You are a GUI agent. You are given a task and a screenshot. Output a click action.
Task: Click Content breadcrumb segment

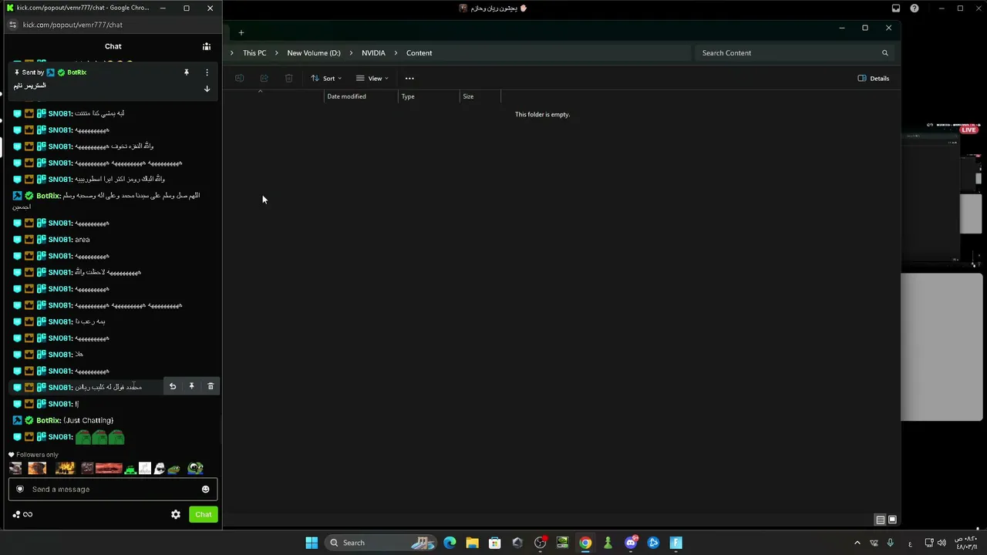coord(419,53)
